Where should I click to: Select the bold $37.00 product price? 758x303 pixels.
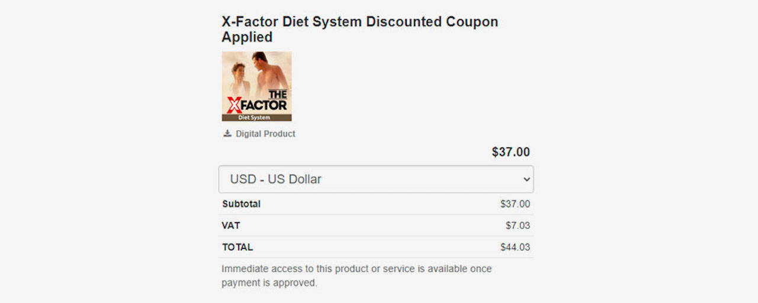510,152
